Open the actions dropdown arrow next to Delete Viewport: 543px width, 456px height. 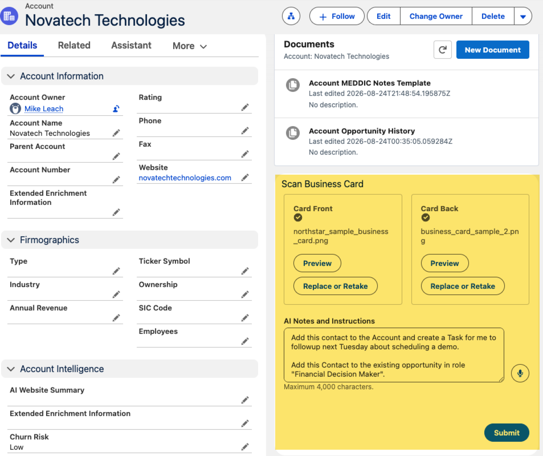pyautogui.click(x=523, y=16)
